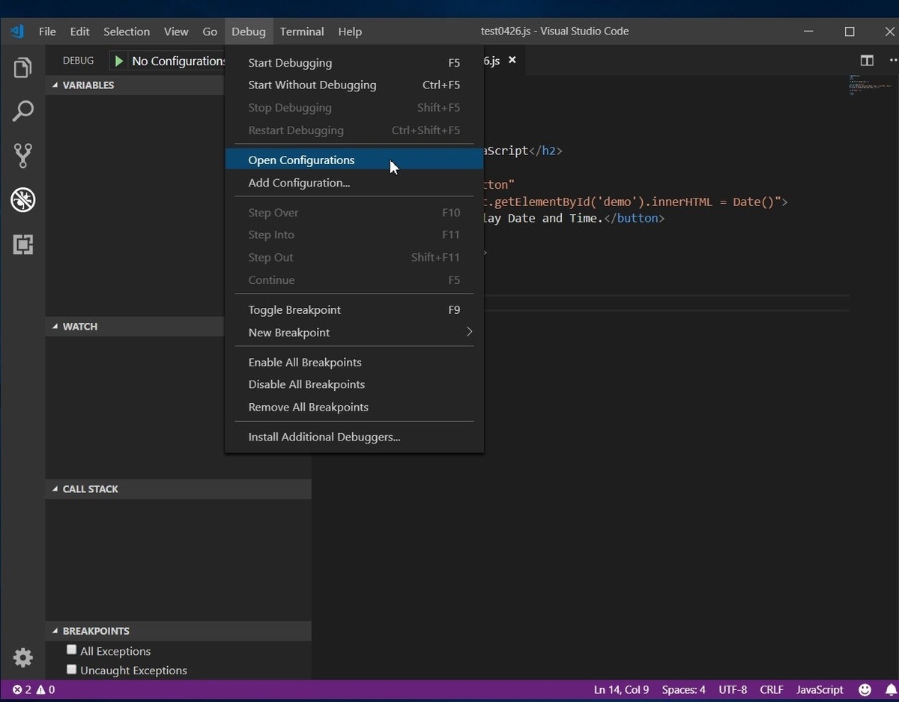This screenshot has height=702, width=899.
Task: Select Add Configuration... menu entry
Action: click(354, 183)
